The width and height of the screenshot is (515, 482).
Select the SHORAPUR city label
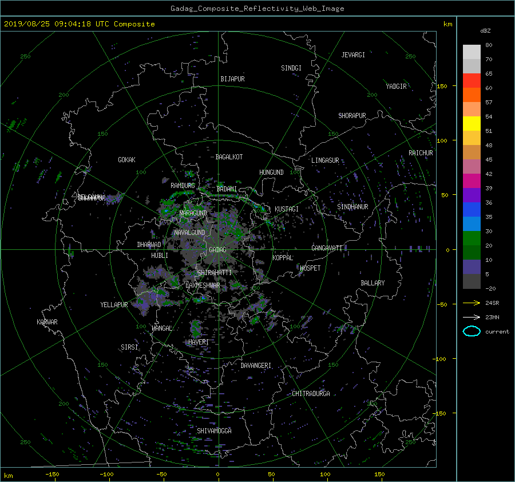[352, 116]
